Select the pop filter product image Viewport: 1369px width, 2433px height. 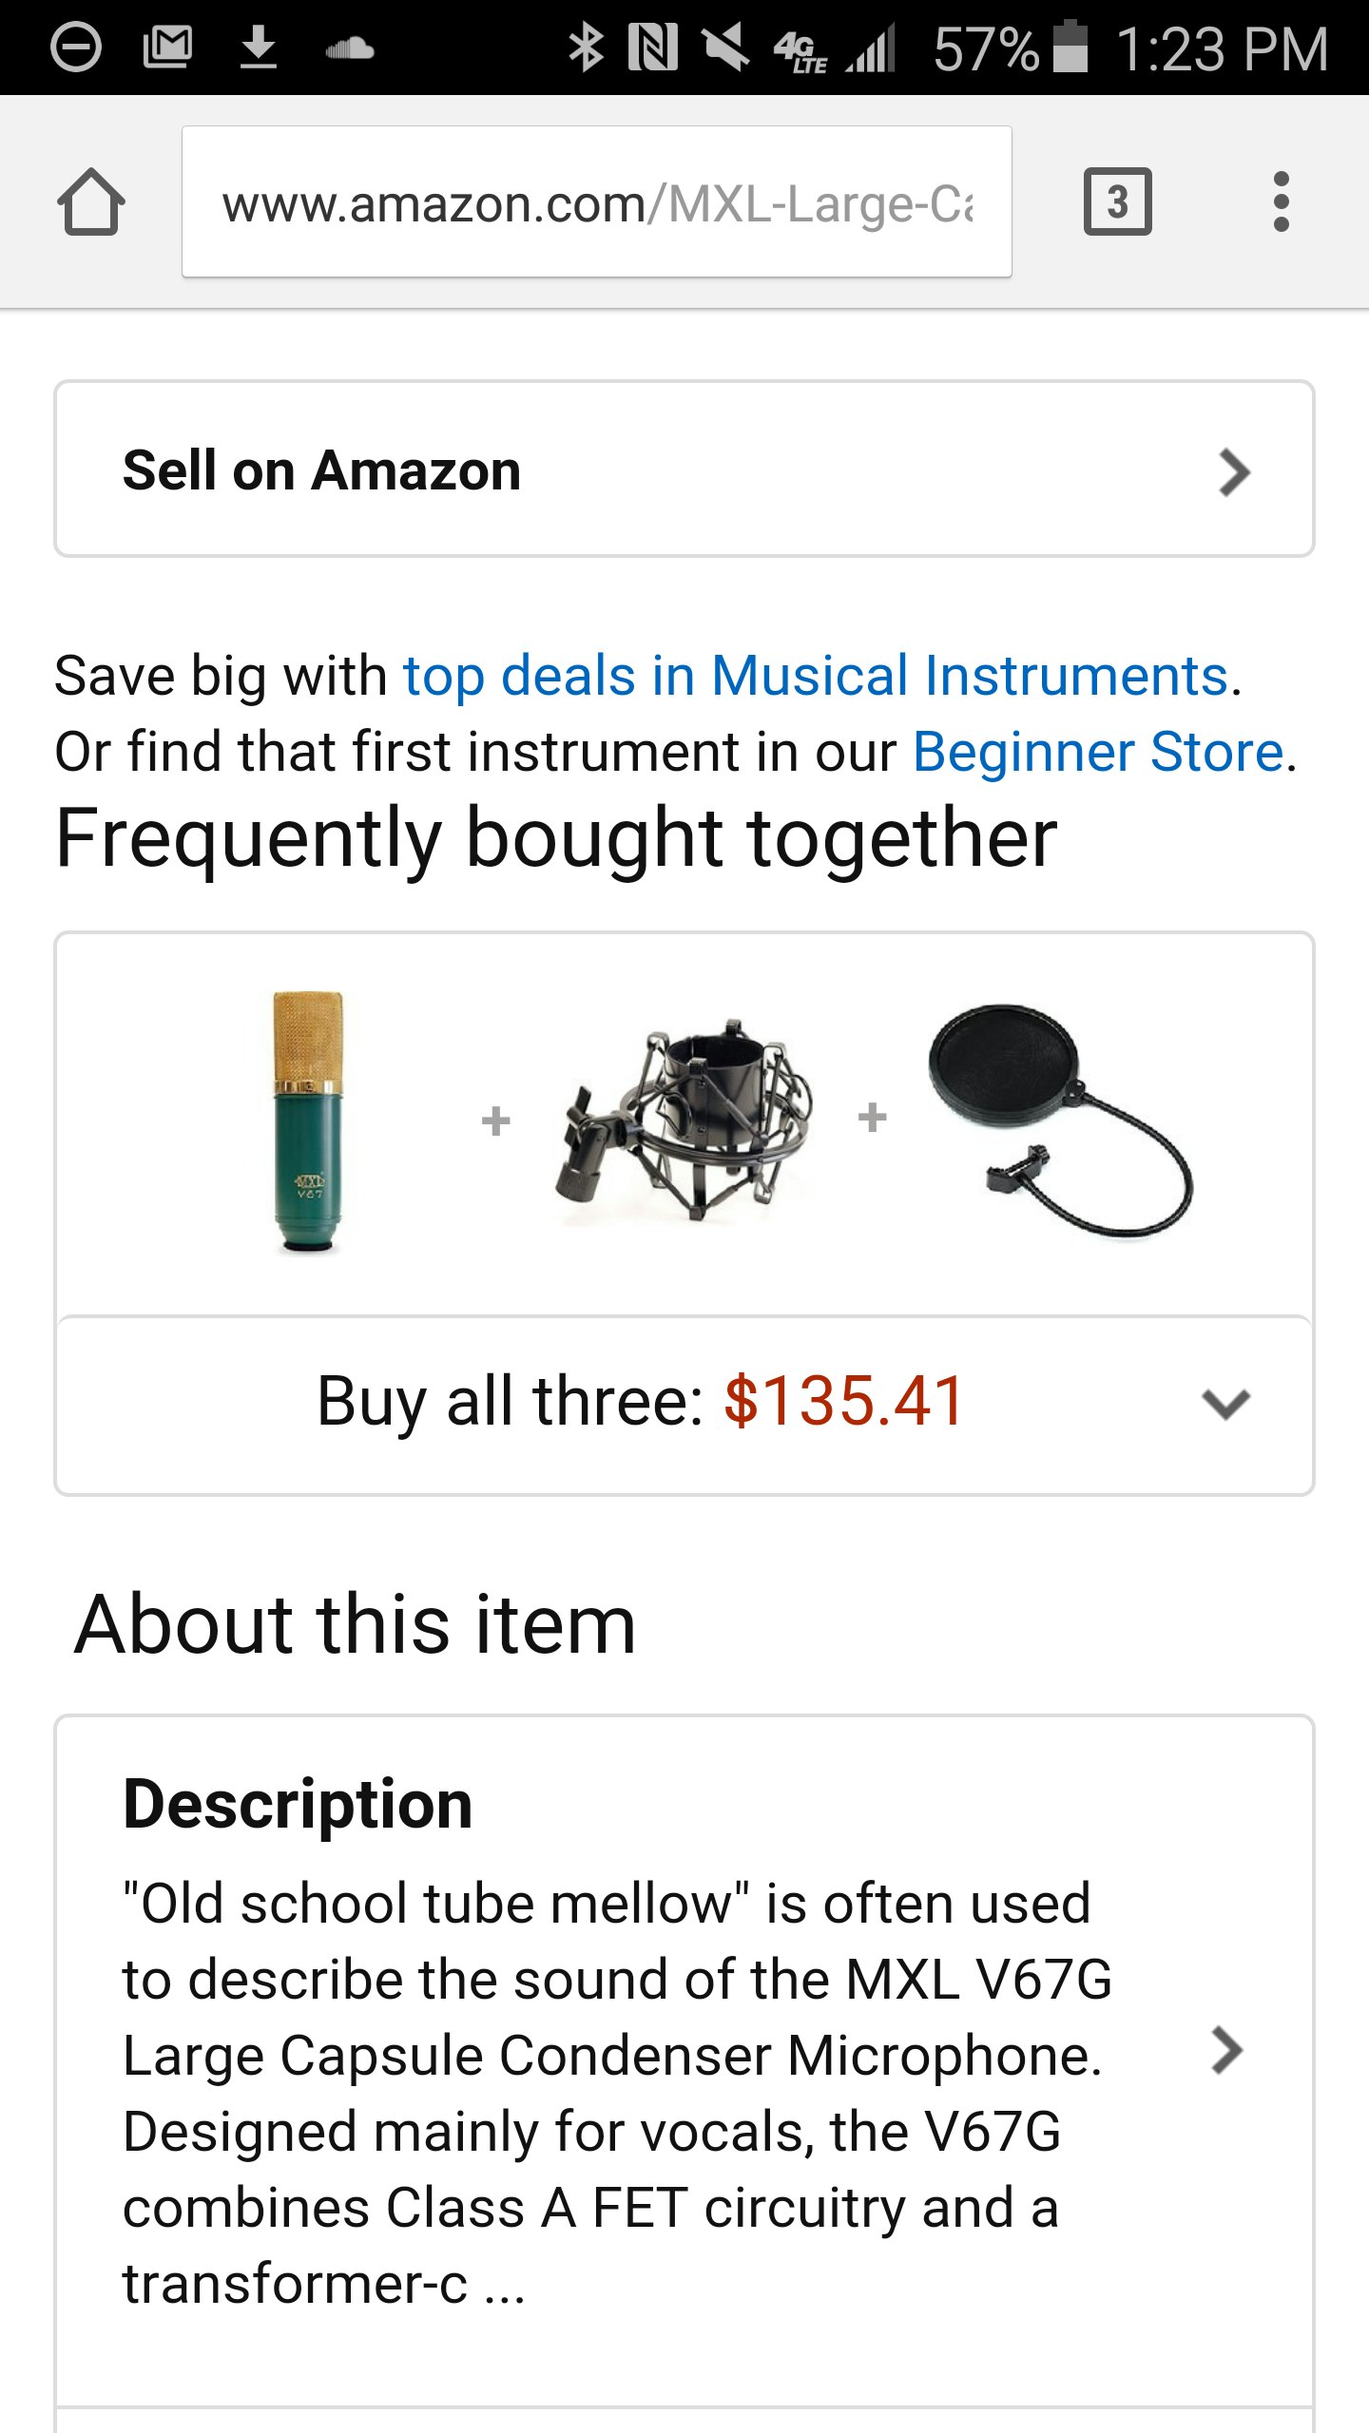1059,1121
